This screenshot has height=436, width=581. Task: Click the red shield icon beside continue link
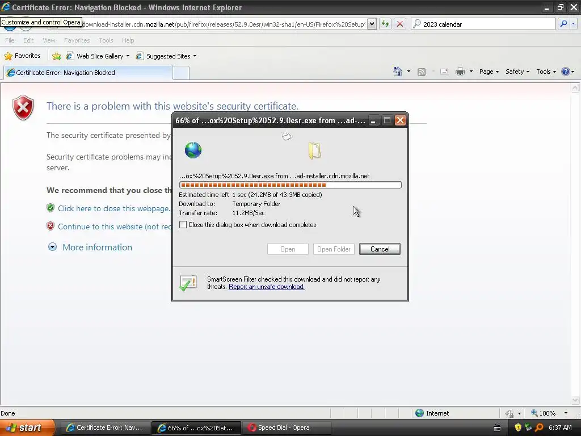click(x=50, y=226)
